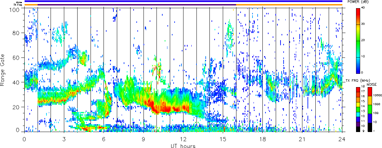
Task: Click the purple segment of the TX Freq bar
Action: click(137, 5)
